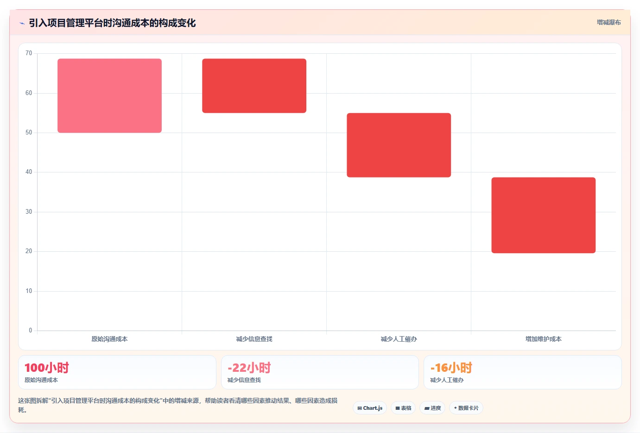Click the chart title 引入项目管理平台时沟通成本的构成变化
This screenshot has width=640, height=433.
point(112,23)
